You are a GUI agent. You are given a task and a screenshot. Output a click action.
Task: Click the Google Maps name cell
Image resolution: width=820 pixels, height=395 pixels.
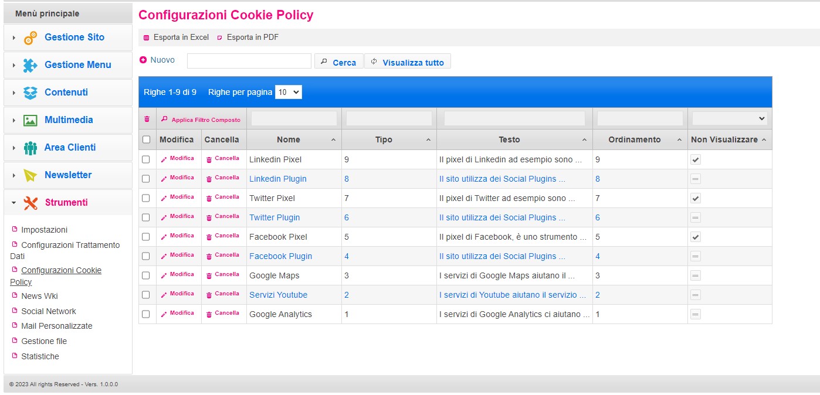pos(294,275)
